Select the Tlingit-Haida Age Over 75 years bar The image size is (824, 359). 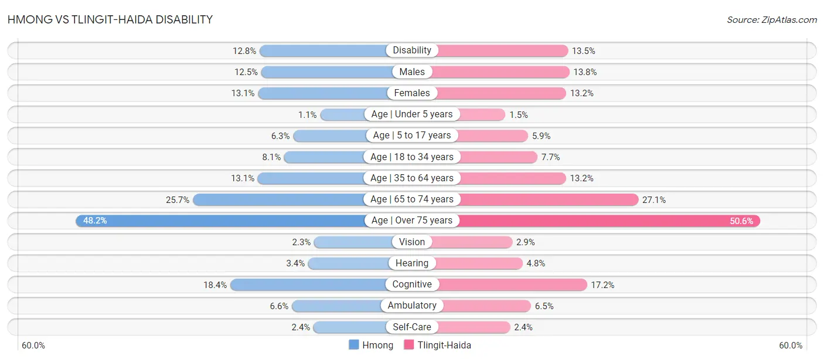click(x=586, y=221)
